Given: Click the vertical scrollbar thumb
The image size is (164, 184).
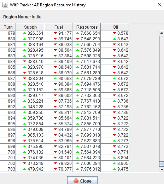Looking at the screenshot, I should pyautogui.click(x=162, y=164).
